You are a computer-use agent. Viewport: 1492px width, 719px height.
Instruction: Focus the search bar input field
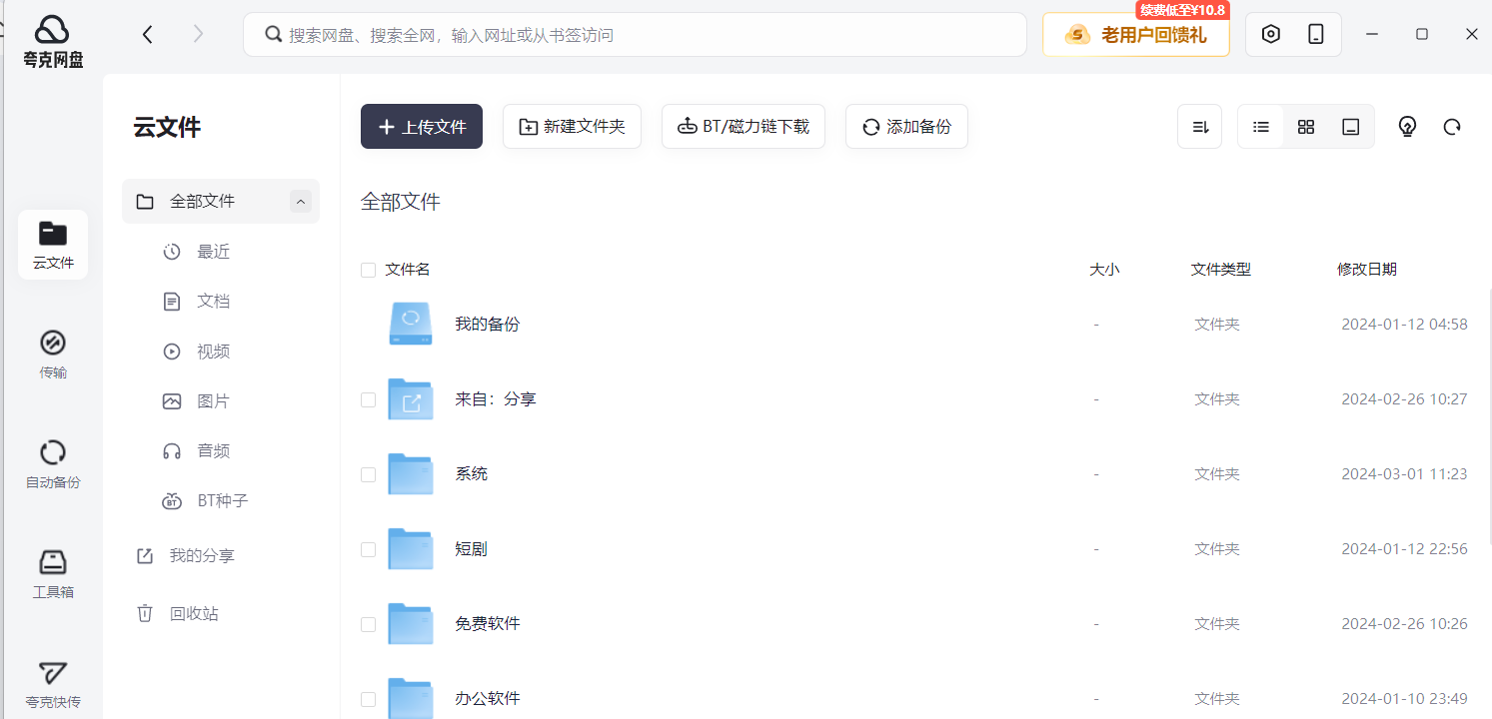[640, 35]
